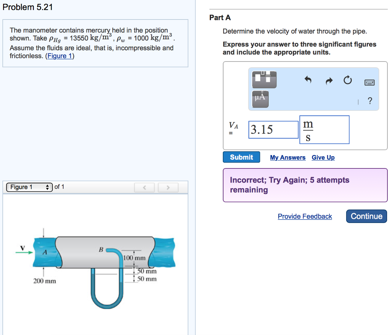Click the μÅ units insertion icon

point(260,99)
